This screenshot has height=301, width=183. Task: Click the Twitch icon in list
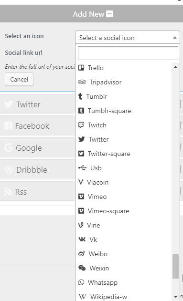tap(81, 125)
